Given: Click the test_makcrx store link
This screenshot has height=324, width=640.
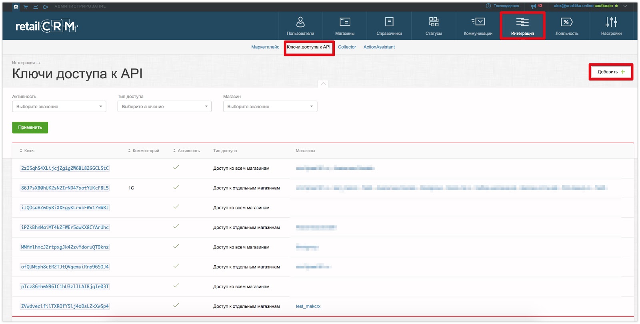Looking at the screenshot, I should point(308,306).
